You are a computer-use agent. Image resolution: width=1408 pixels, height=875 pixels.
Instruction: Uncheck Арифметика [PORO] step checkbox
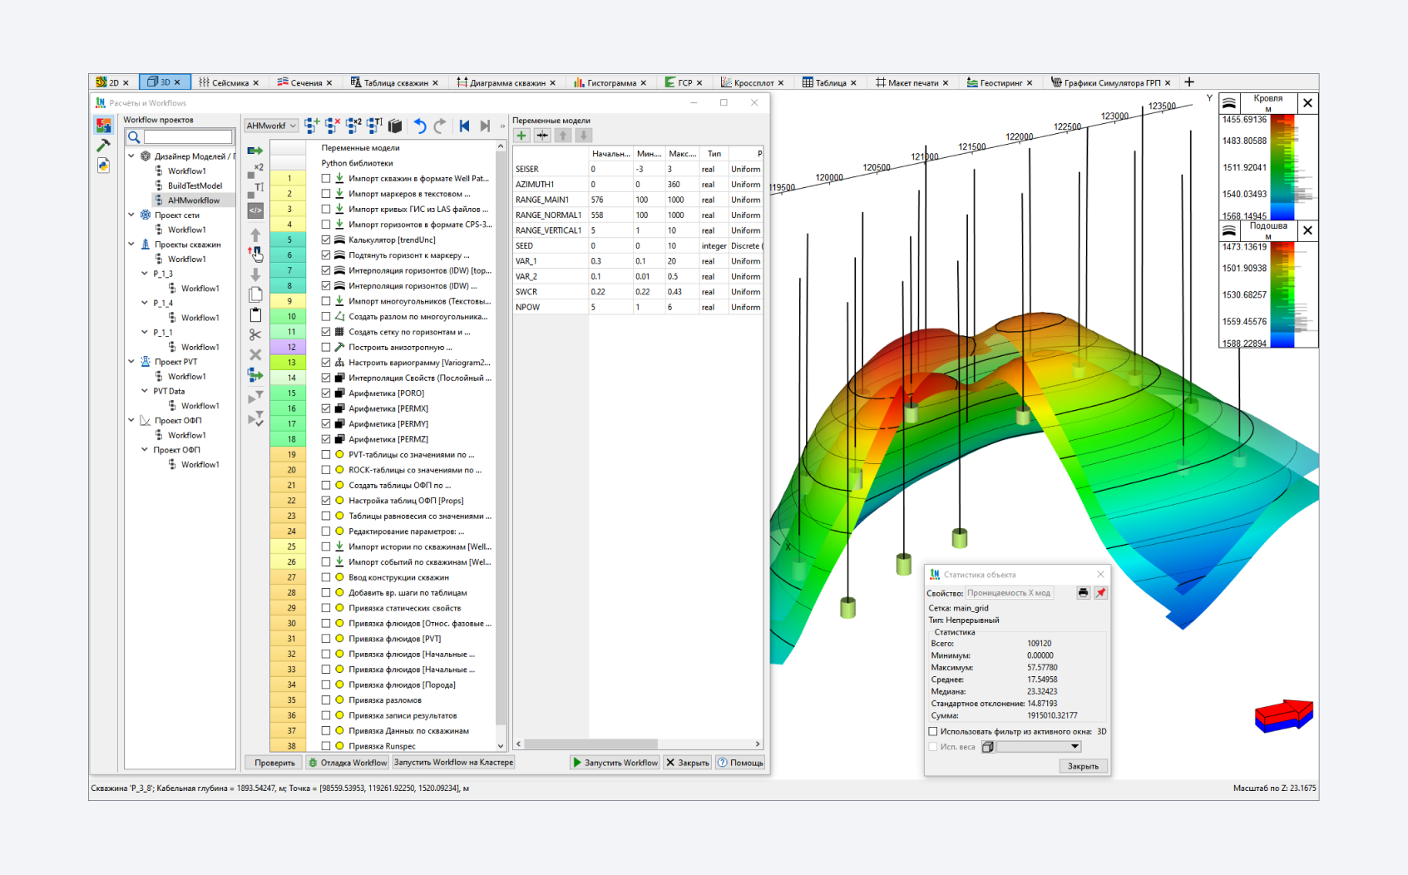click(326, 393)
